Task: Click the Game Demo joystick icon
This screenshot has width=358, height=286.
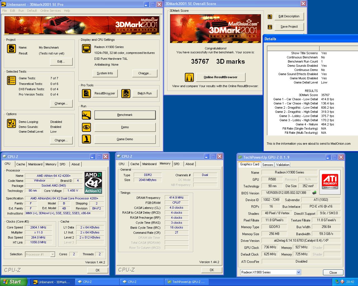Action: [86, 139]
